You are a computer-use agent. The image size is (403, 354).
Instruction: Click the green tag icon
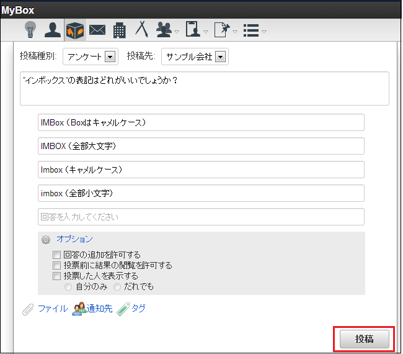point(123,309)
